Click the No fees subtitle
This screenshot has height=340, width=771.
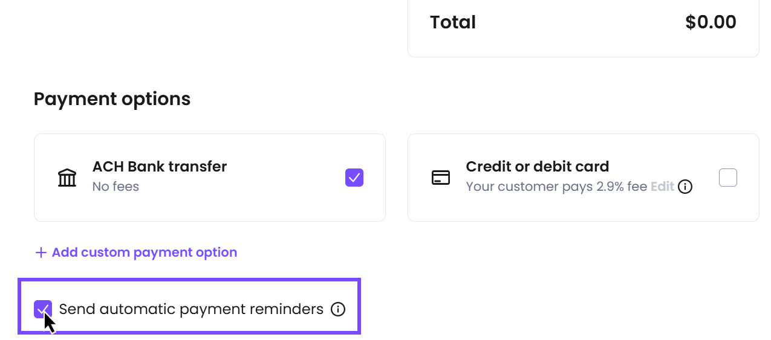coord(115,187)
